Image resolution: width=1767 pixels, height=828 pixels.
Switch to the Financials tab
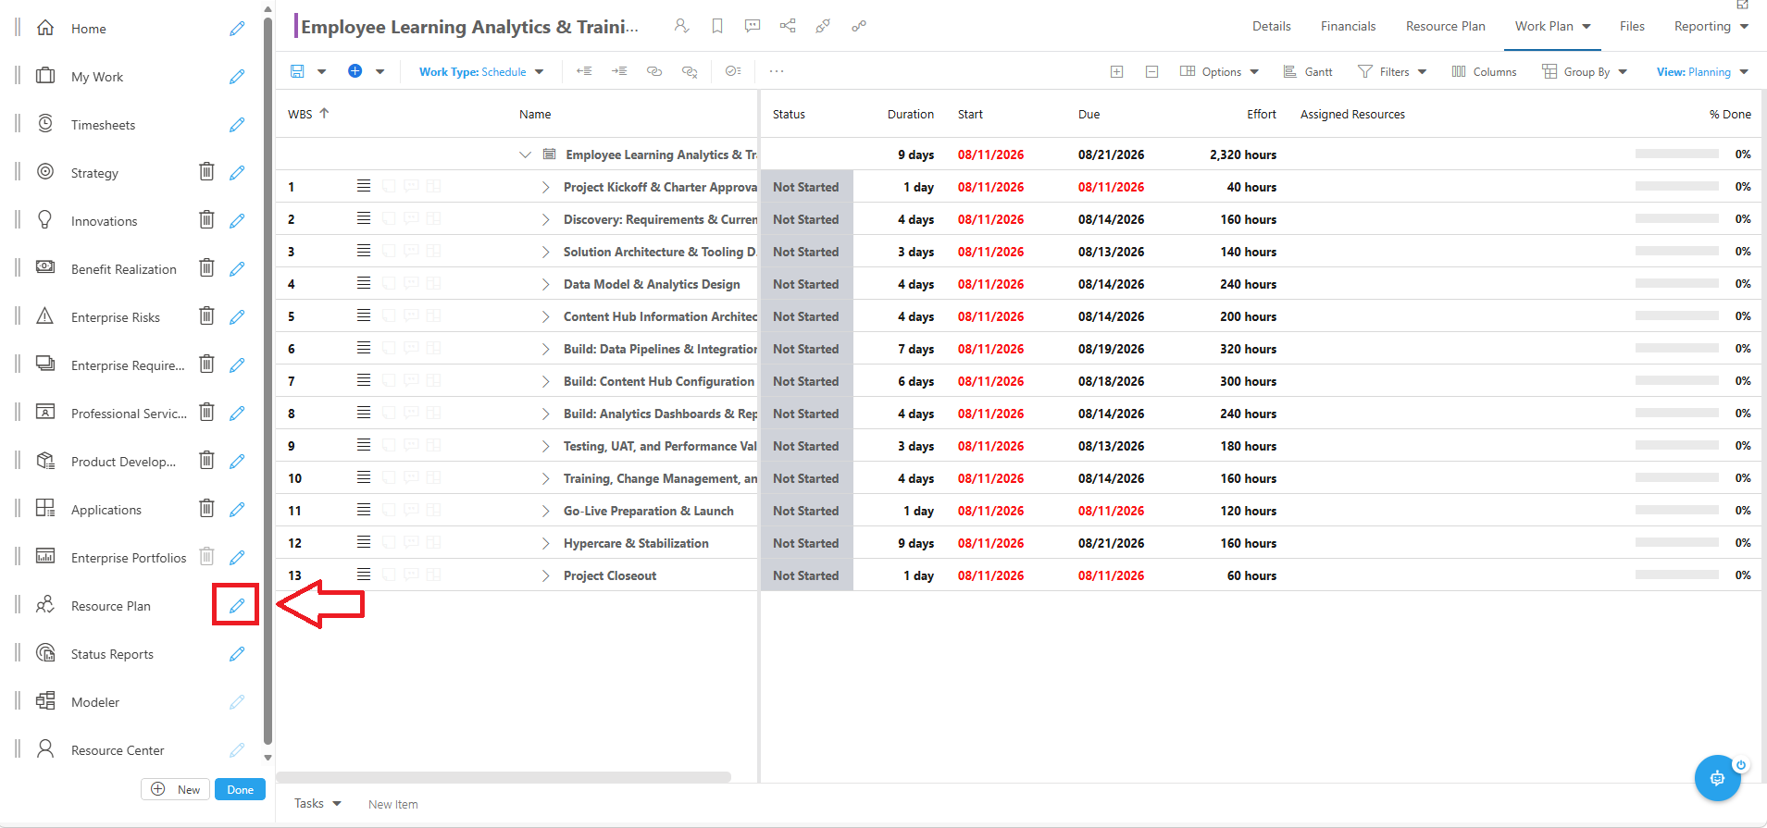1348,26
